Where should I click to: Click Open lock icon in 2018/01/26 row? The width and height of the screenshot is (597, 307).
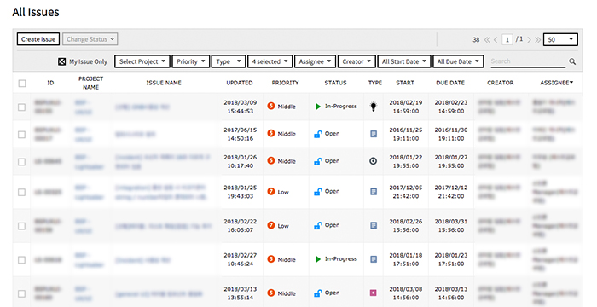[x=318, y=161]
